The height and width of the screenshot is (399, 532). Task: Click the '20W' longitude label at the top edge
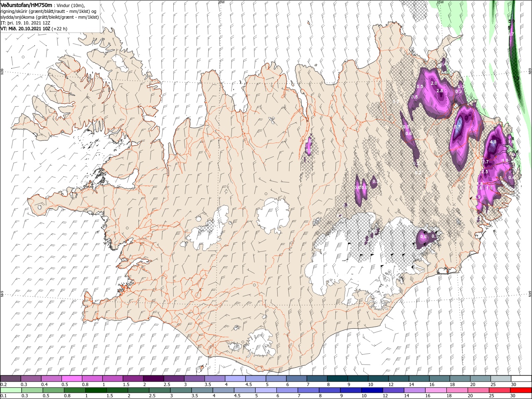[x=221, y=2]
